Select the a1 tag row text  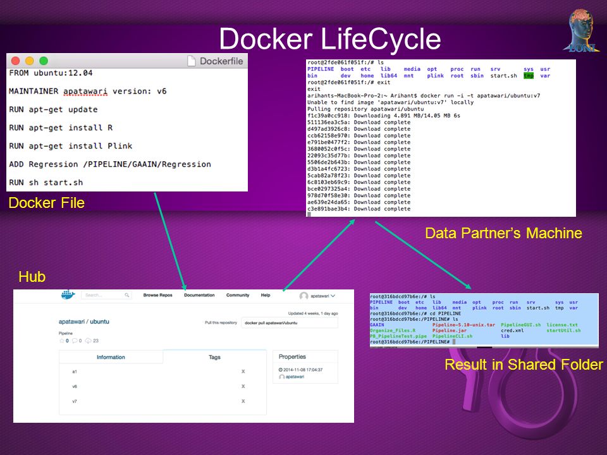[x=75, y=372]
